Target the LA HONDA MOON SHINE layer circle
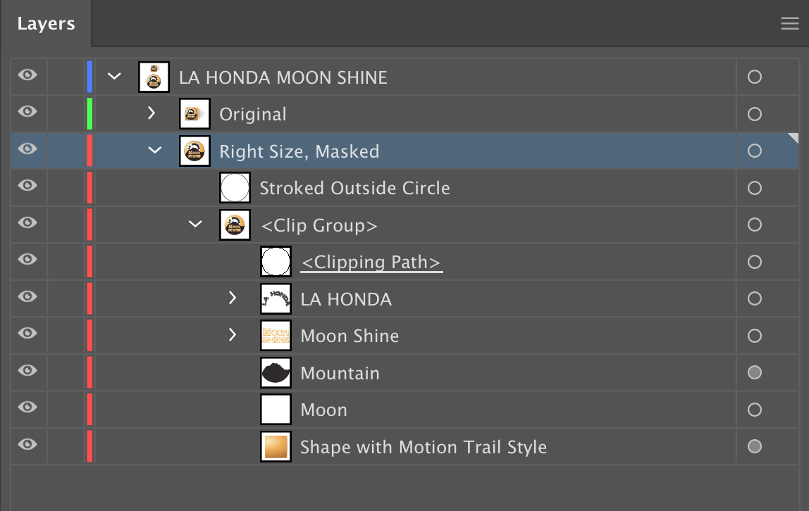Image resolution: width=809 pixels, height=511 pixels. pos(754,77)
